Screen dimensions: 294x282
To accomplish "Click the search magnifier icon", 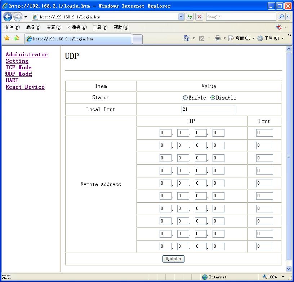I will 281,17.
